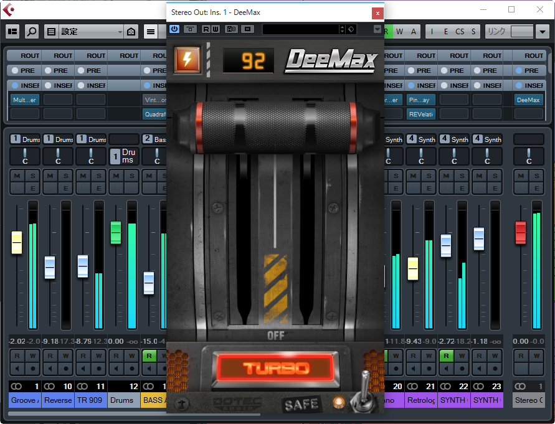Click monitor speaker icon on Groove channel

[x=17, y=369]
